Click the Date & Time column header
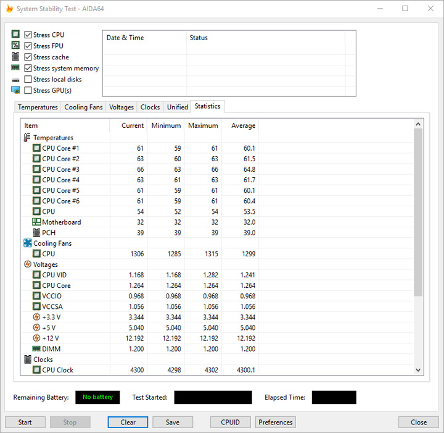The image size is (444, 433). click(144, 38)
